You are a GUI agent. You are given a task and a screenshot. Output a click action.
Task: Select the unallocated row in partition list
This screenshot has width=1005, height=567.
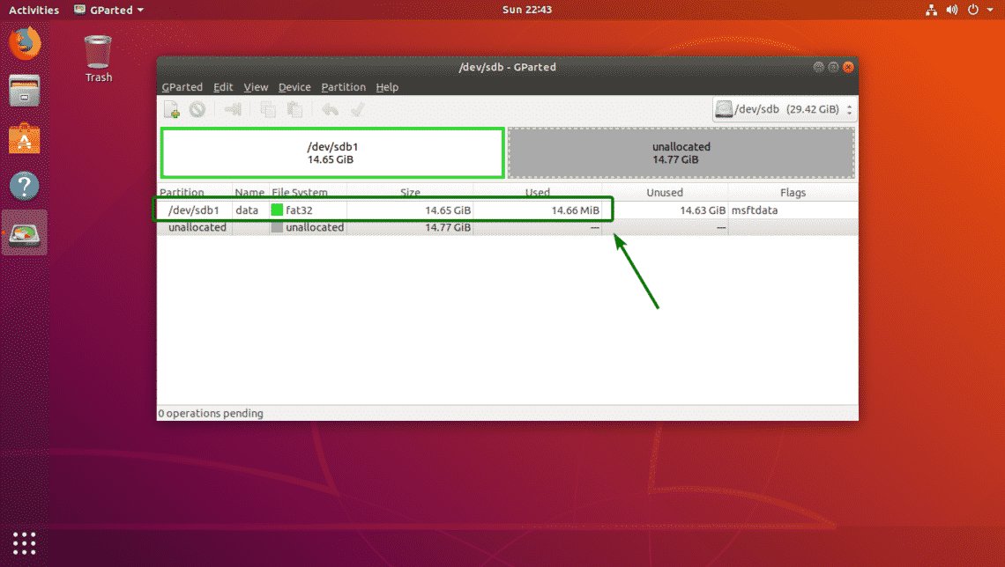507,227
